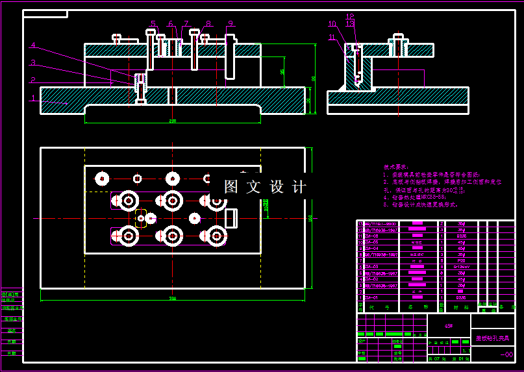Click balloon label 8 above front view
Image resolution: width=524 pixels, height=372 pixels.
208,23
